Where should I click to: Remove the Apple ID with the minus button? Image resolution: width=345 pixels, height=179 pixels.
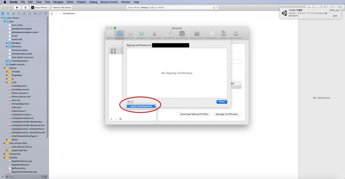point(116,119)
